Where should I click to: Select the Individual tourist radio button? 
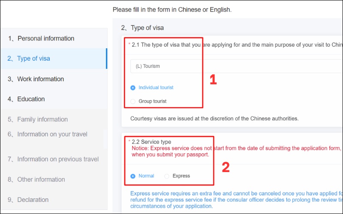[x=133, y=88]
